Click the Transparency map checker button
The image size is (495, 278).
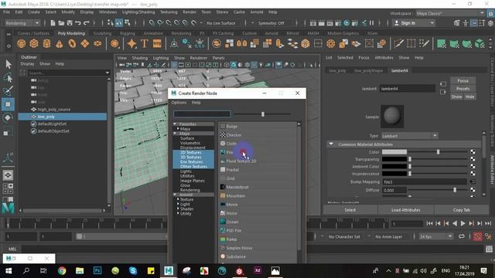(x=473, y=159)
